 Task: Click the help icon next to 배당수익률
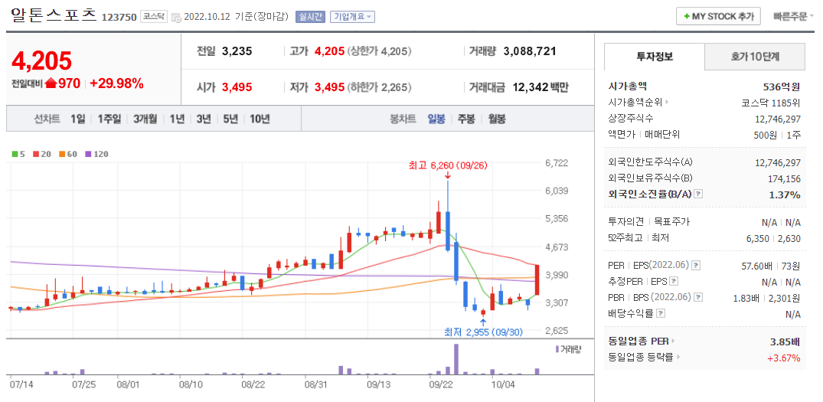click(x=660, y=314)
